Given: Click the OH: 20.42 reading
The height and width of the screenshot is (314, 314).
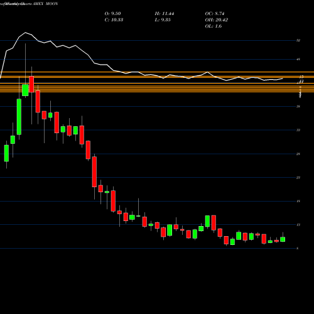Looking at the screenshot, I should [217, 20].
